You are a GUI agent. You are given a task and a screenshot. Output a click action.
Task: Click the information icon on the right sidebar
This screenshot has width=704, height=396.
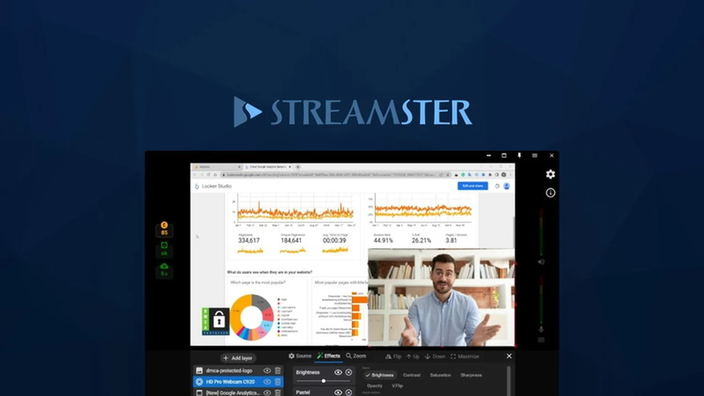551,193
